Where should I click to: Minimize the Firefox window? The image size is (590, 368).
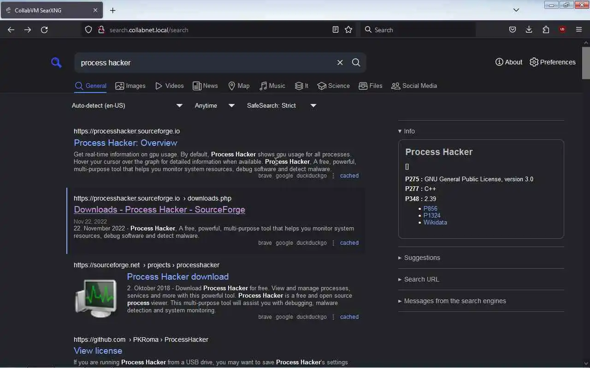(x=551, y=5)
